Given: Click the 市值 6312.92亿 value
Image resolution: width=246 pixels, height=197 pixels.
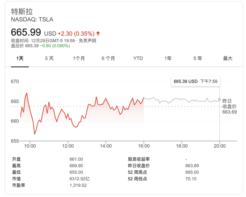Looking at the screenshot, I should (x=80, y=178).
